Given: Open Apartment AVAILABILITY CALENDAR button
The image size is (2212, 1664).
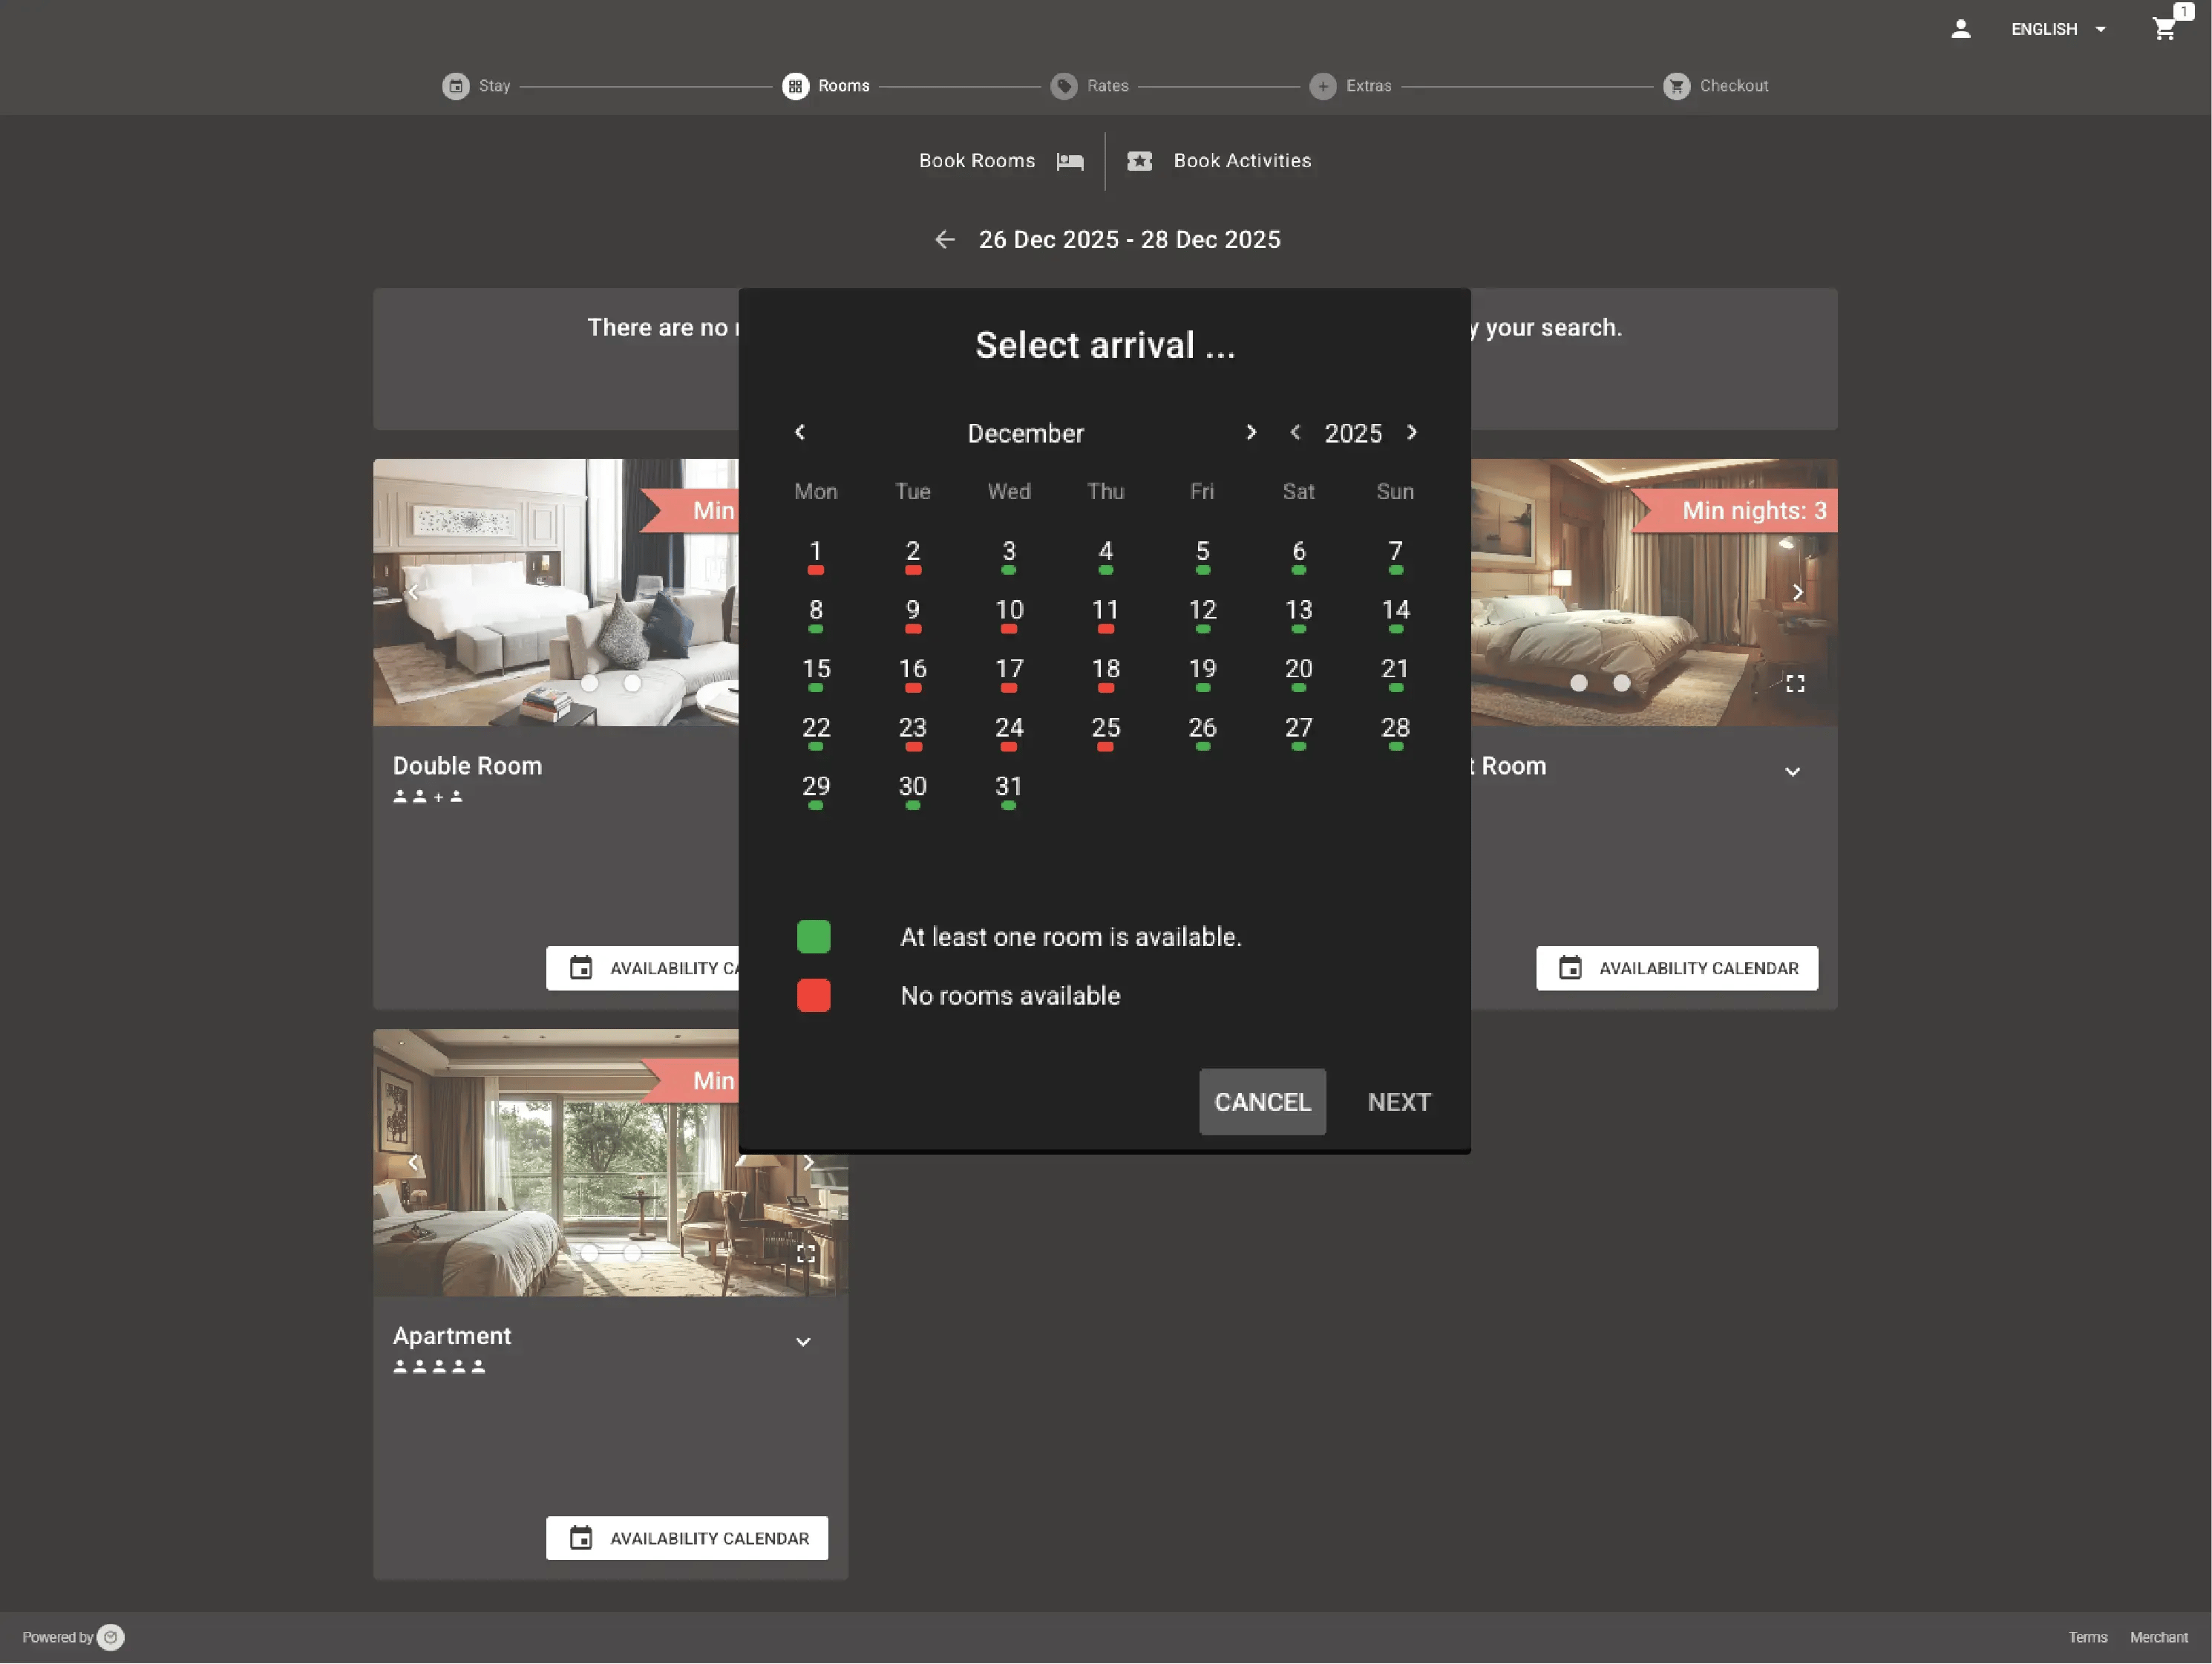Looking at the screenshot, I should [687, 1538].
